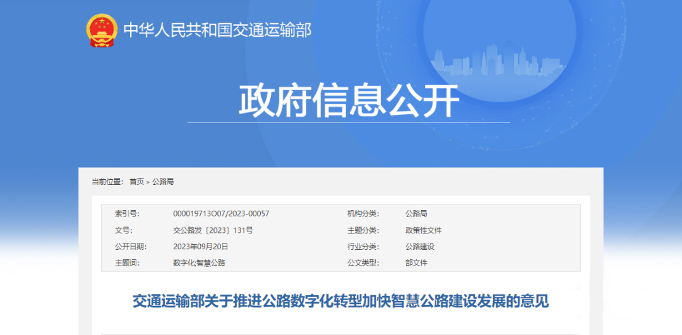Screen dimensions: 682x335
Task: Click the national emblem logo icon
Action: (x=101, y=30)
